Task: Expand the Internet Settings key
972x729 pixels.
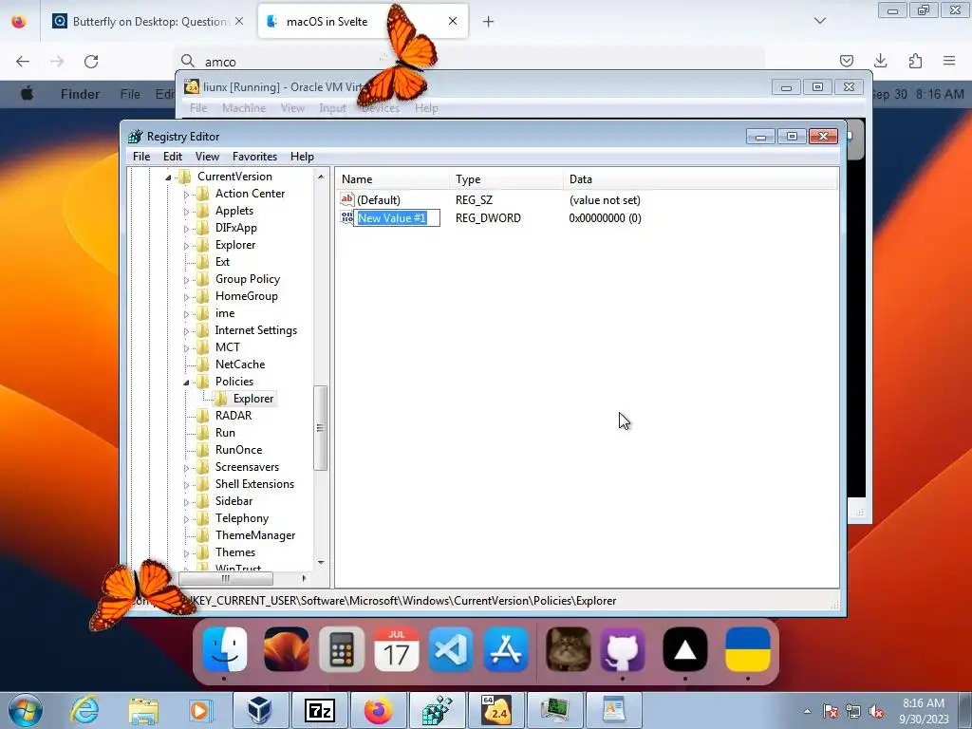Action: point(186,331)
